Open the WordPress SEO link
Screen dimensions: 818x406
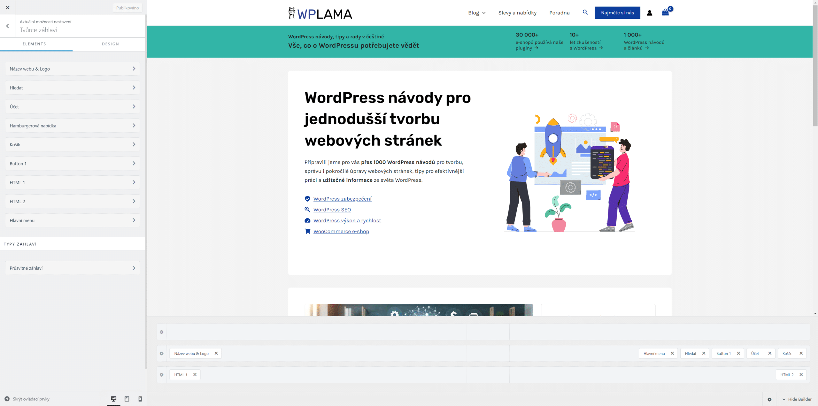pos(332,210)
